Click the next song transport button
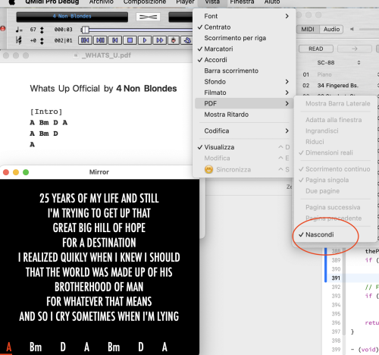 [x=100, y=40]
